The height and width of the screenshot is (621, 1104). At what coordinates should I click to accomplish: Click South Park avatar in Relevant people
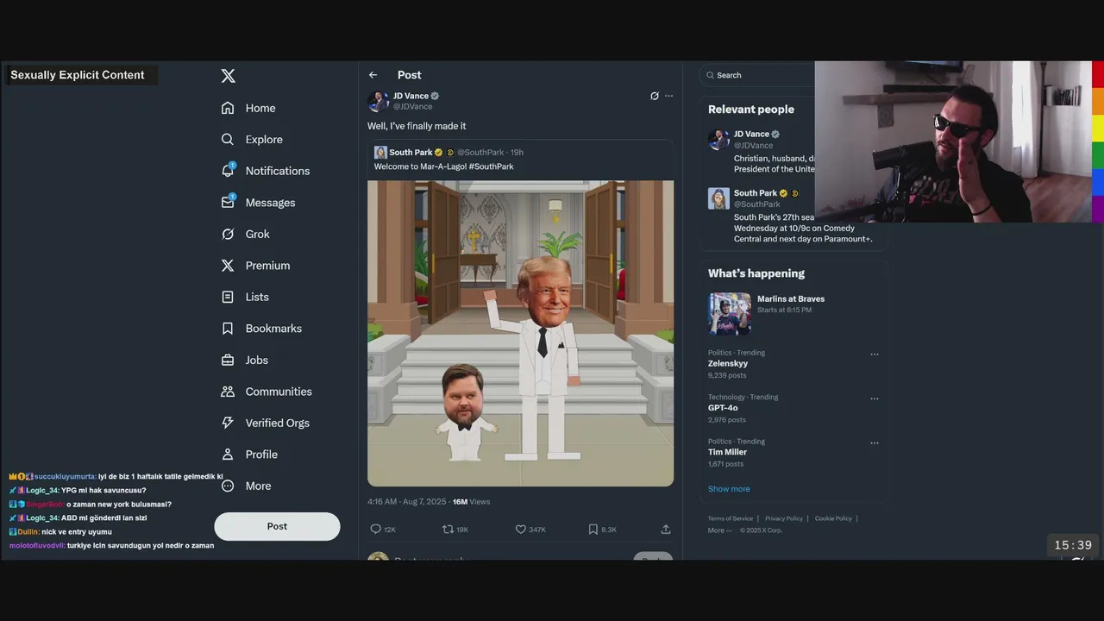pyautogui.click(x=718, y=198)
